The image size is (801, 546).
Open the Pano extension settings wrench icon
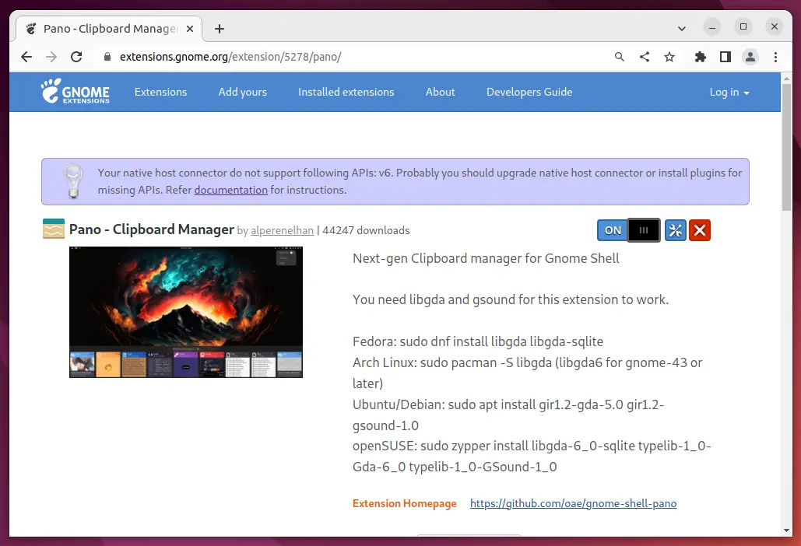click(x=674, y=230)
